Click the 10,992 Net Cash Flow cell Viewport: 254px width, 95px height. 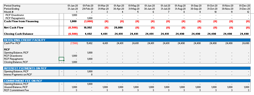pyautogui.click(x=88, y=28)
